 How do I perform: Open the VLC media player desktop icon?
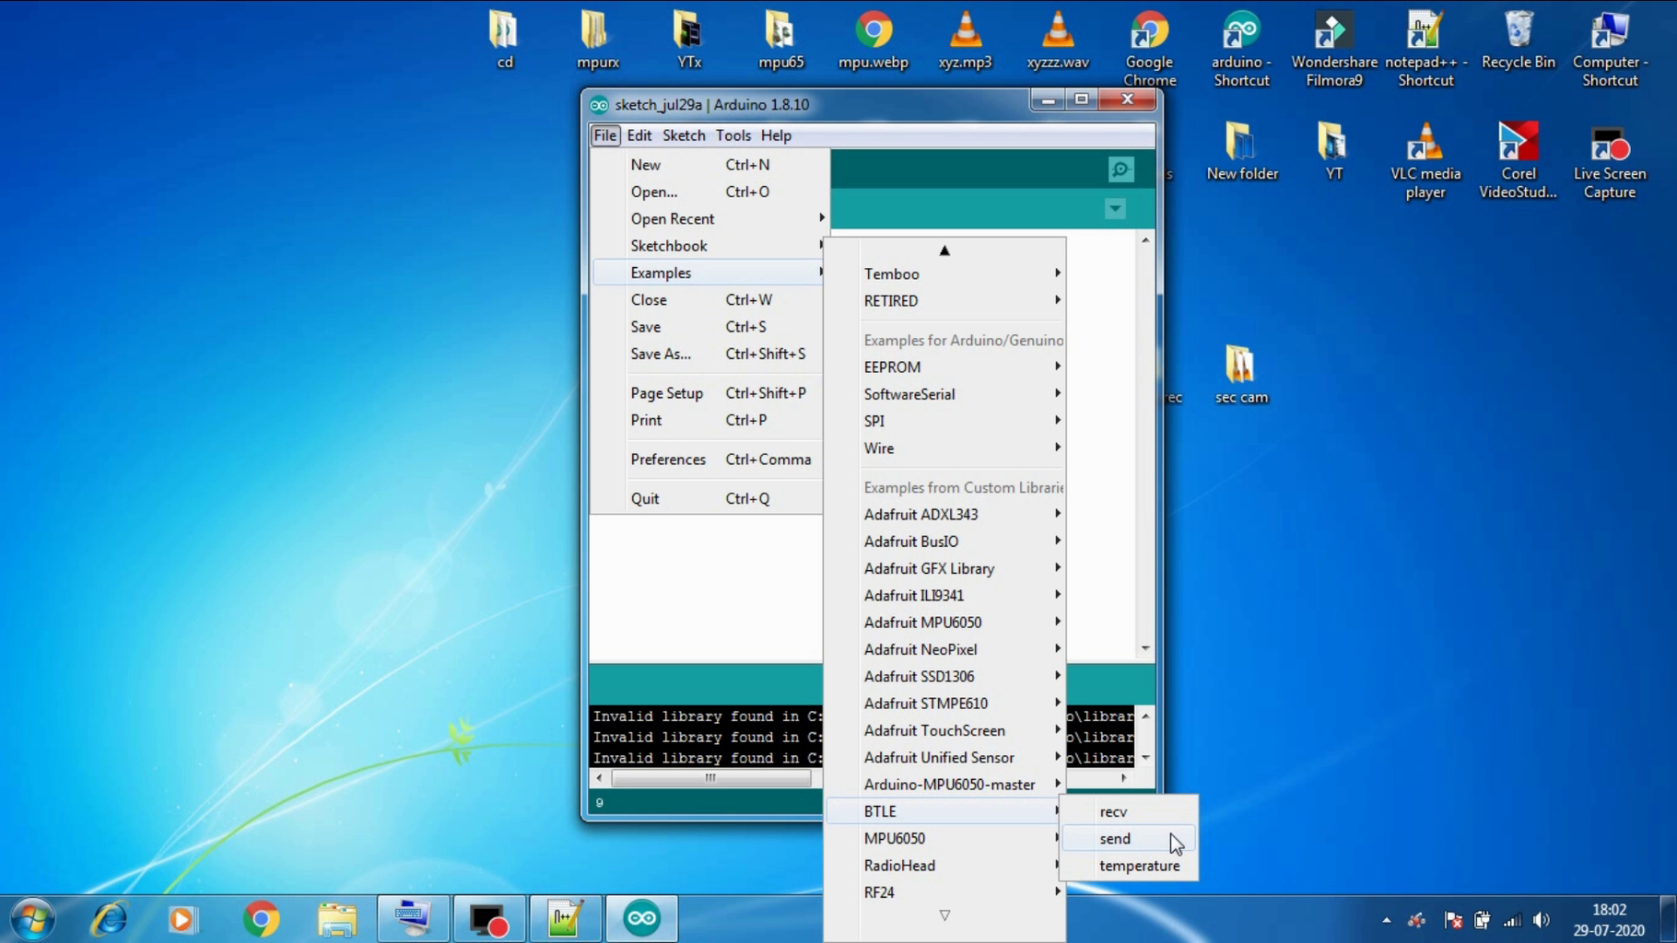1425,160
